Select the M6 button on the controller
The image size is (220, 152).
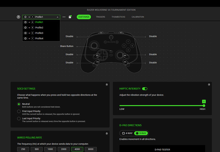[125, 62]
